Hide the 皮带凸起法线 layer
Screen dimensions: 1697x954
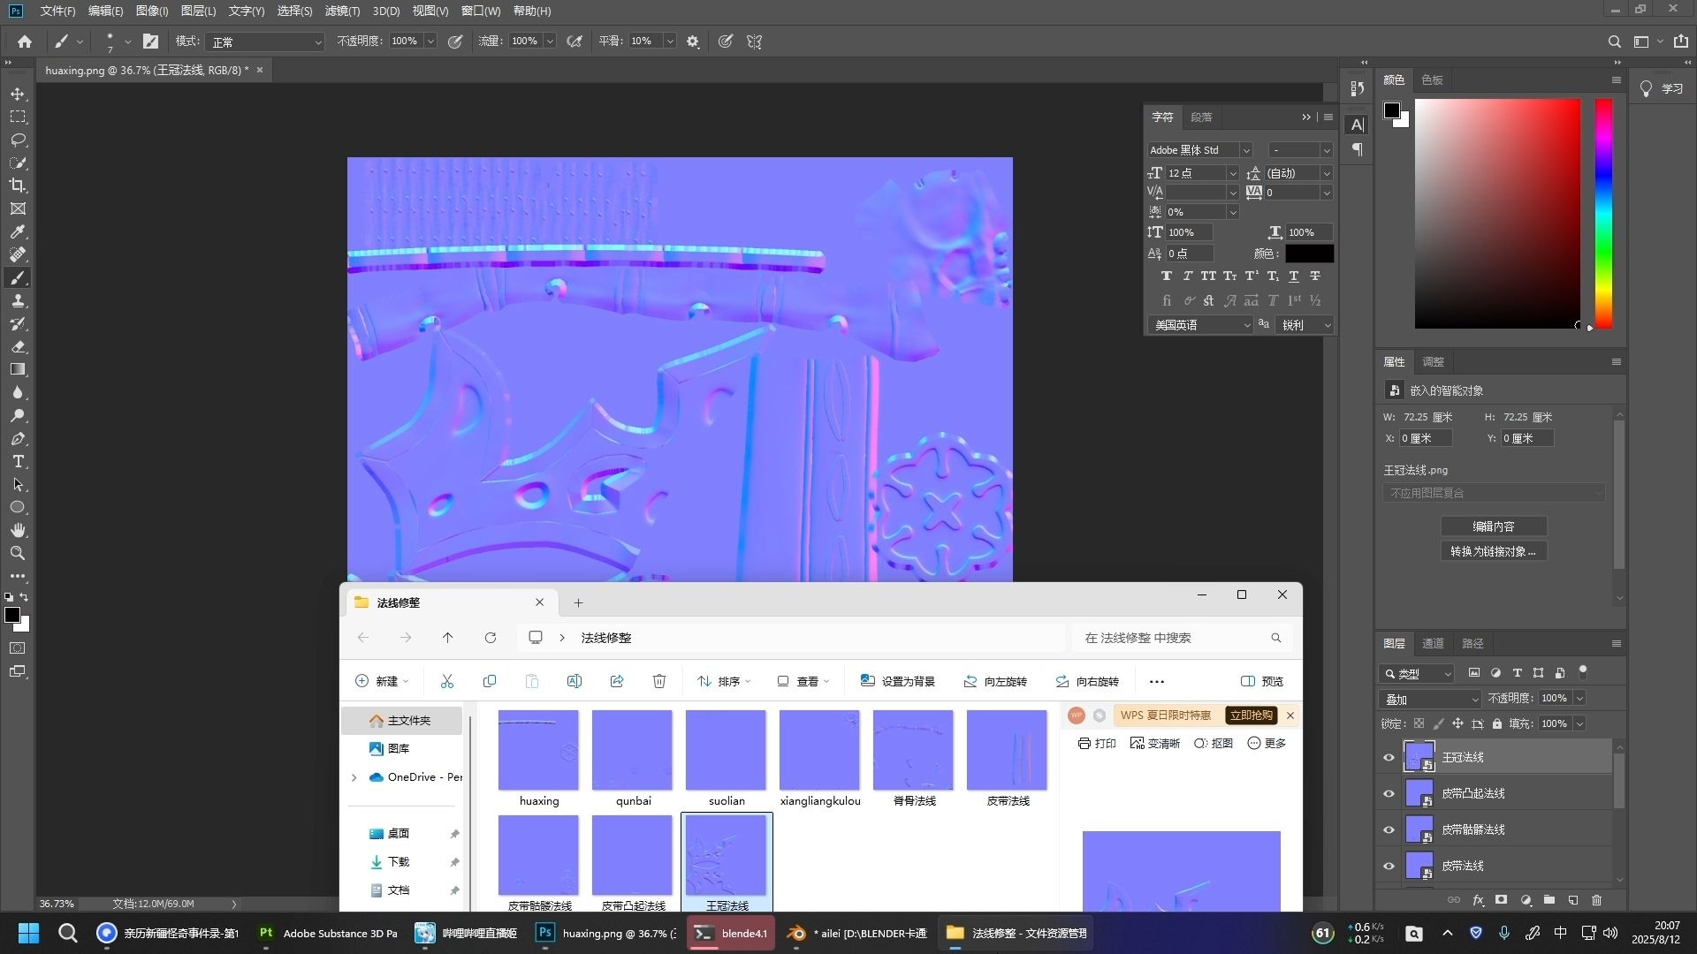[x=1389, y=793]
